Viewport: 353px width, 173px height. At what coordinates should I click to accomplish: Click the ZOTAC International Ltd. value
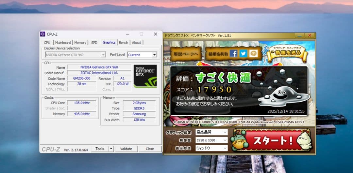99,73
